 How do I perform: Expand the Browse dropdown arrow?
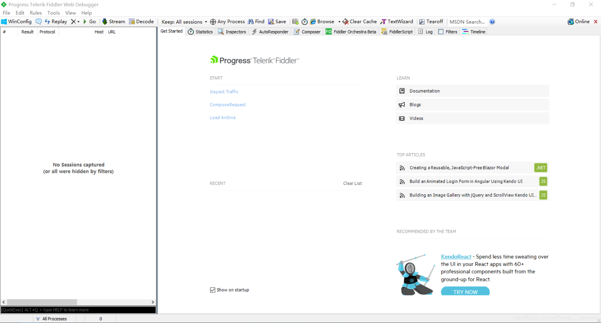coord(339,22)
